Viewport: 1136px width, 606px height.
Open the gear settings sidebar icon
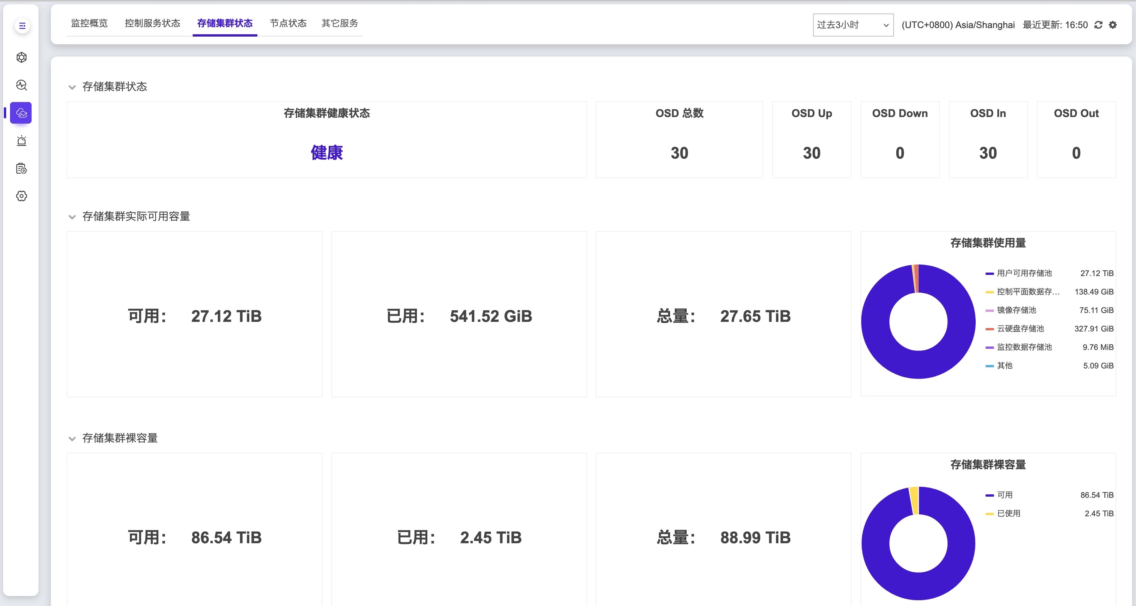pyautogui.click(x=22, y=196)
